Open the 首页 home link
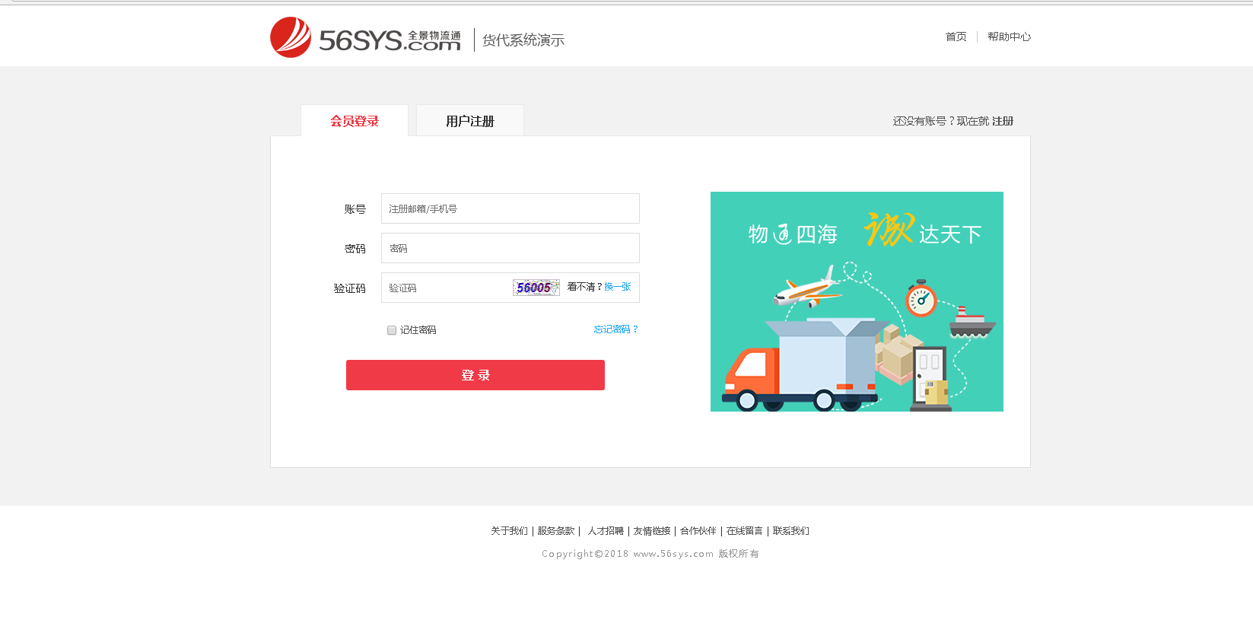Screen dimensions: 1253x633 956,37
